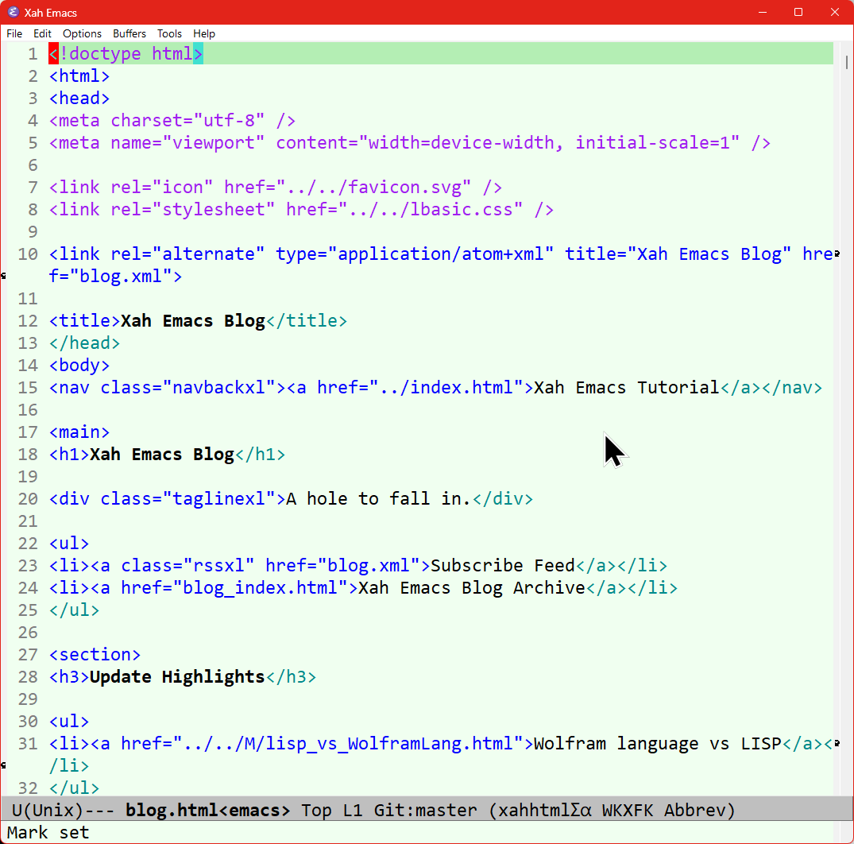Click the Abbrev minor mode indicator
The width and height of the screenshot is (854, 844).
point(694,810)
